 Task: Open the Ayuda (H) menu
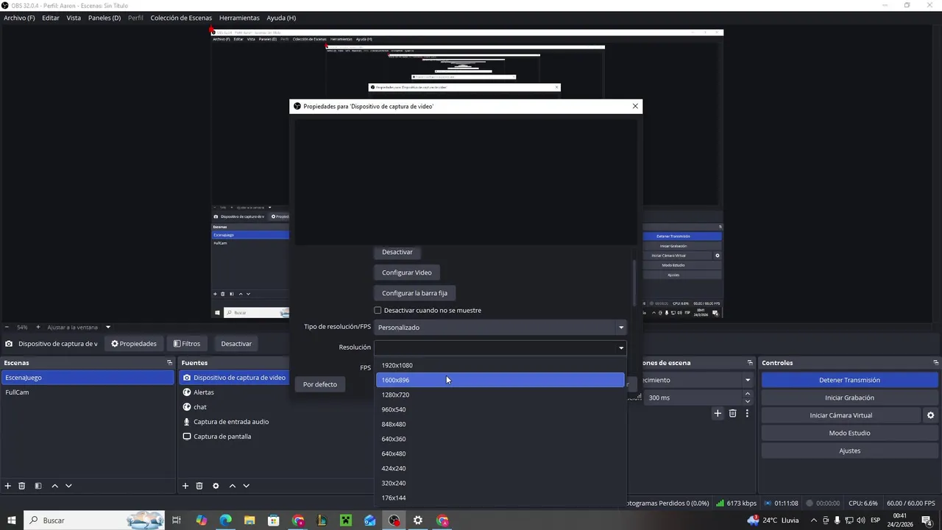click(x=281, y=18)
